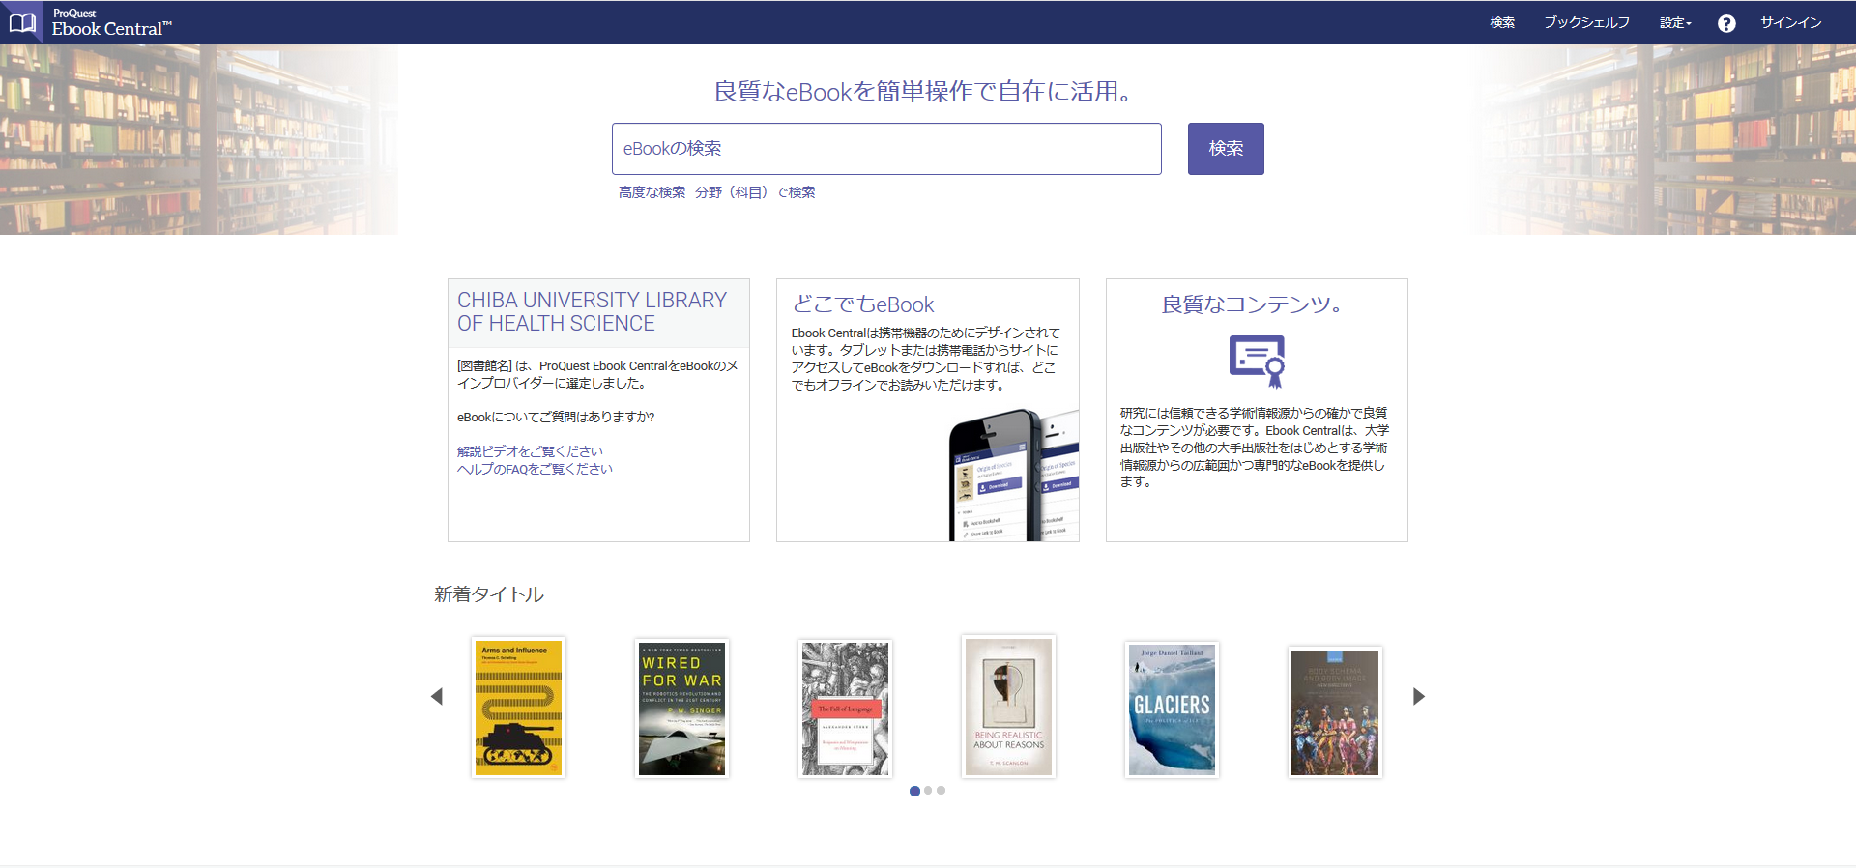Open Being Realistic About Reasons book cover
1856x868 pixels.
[x=1008, y=706]
